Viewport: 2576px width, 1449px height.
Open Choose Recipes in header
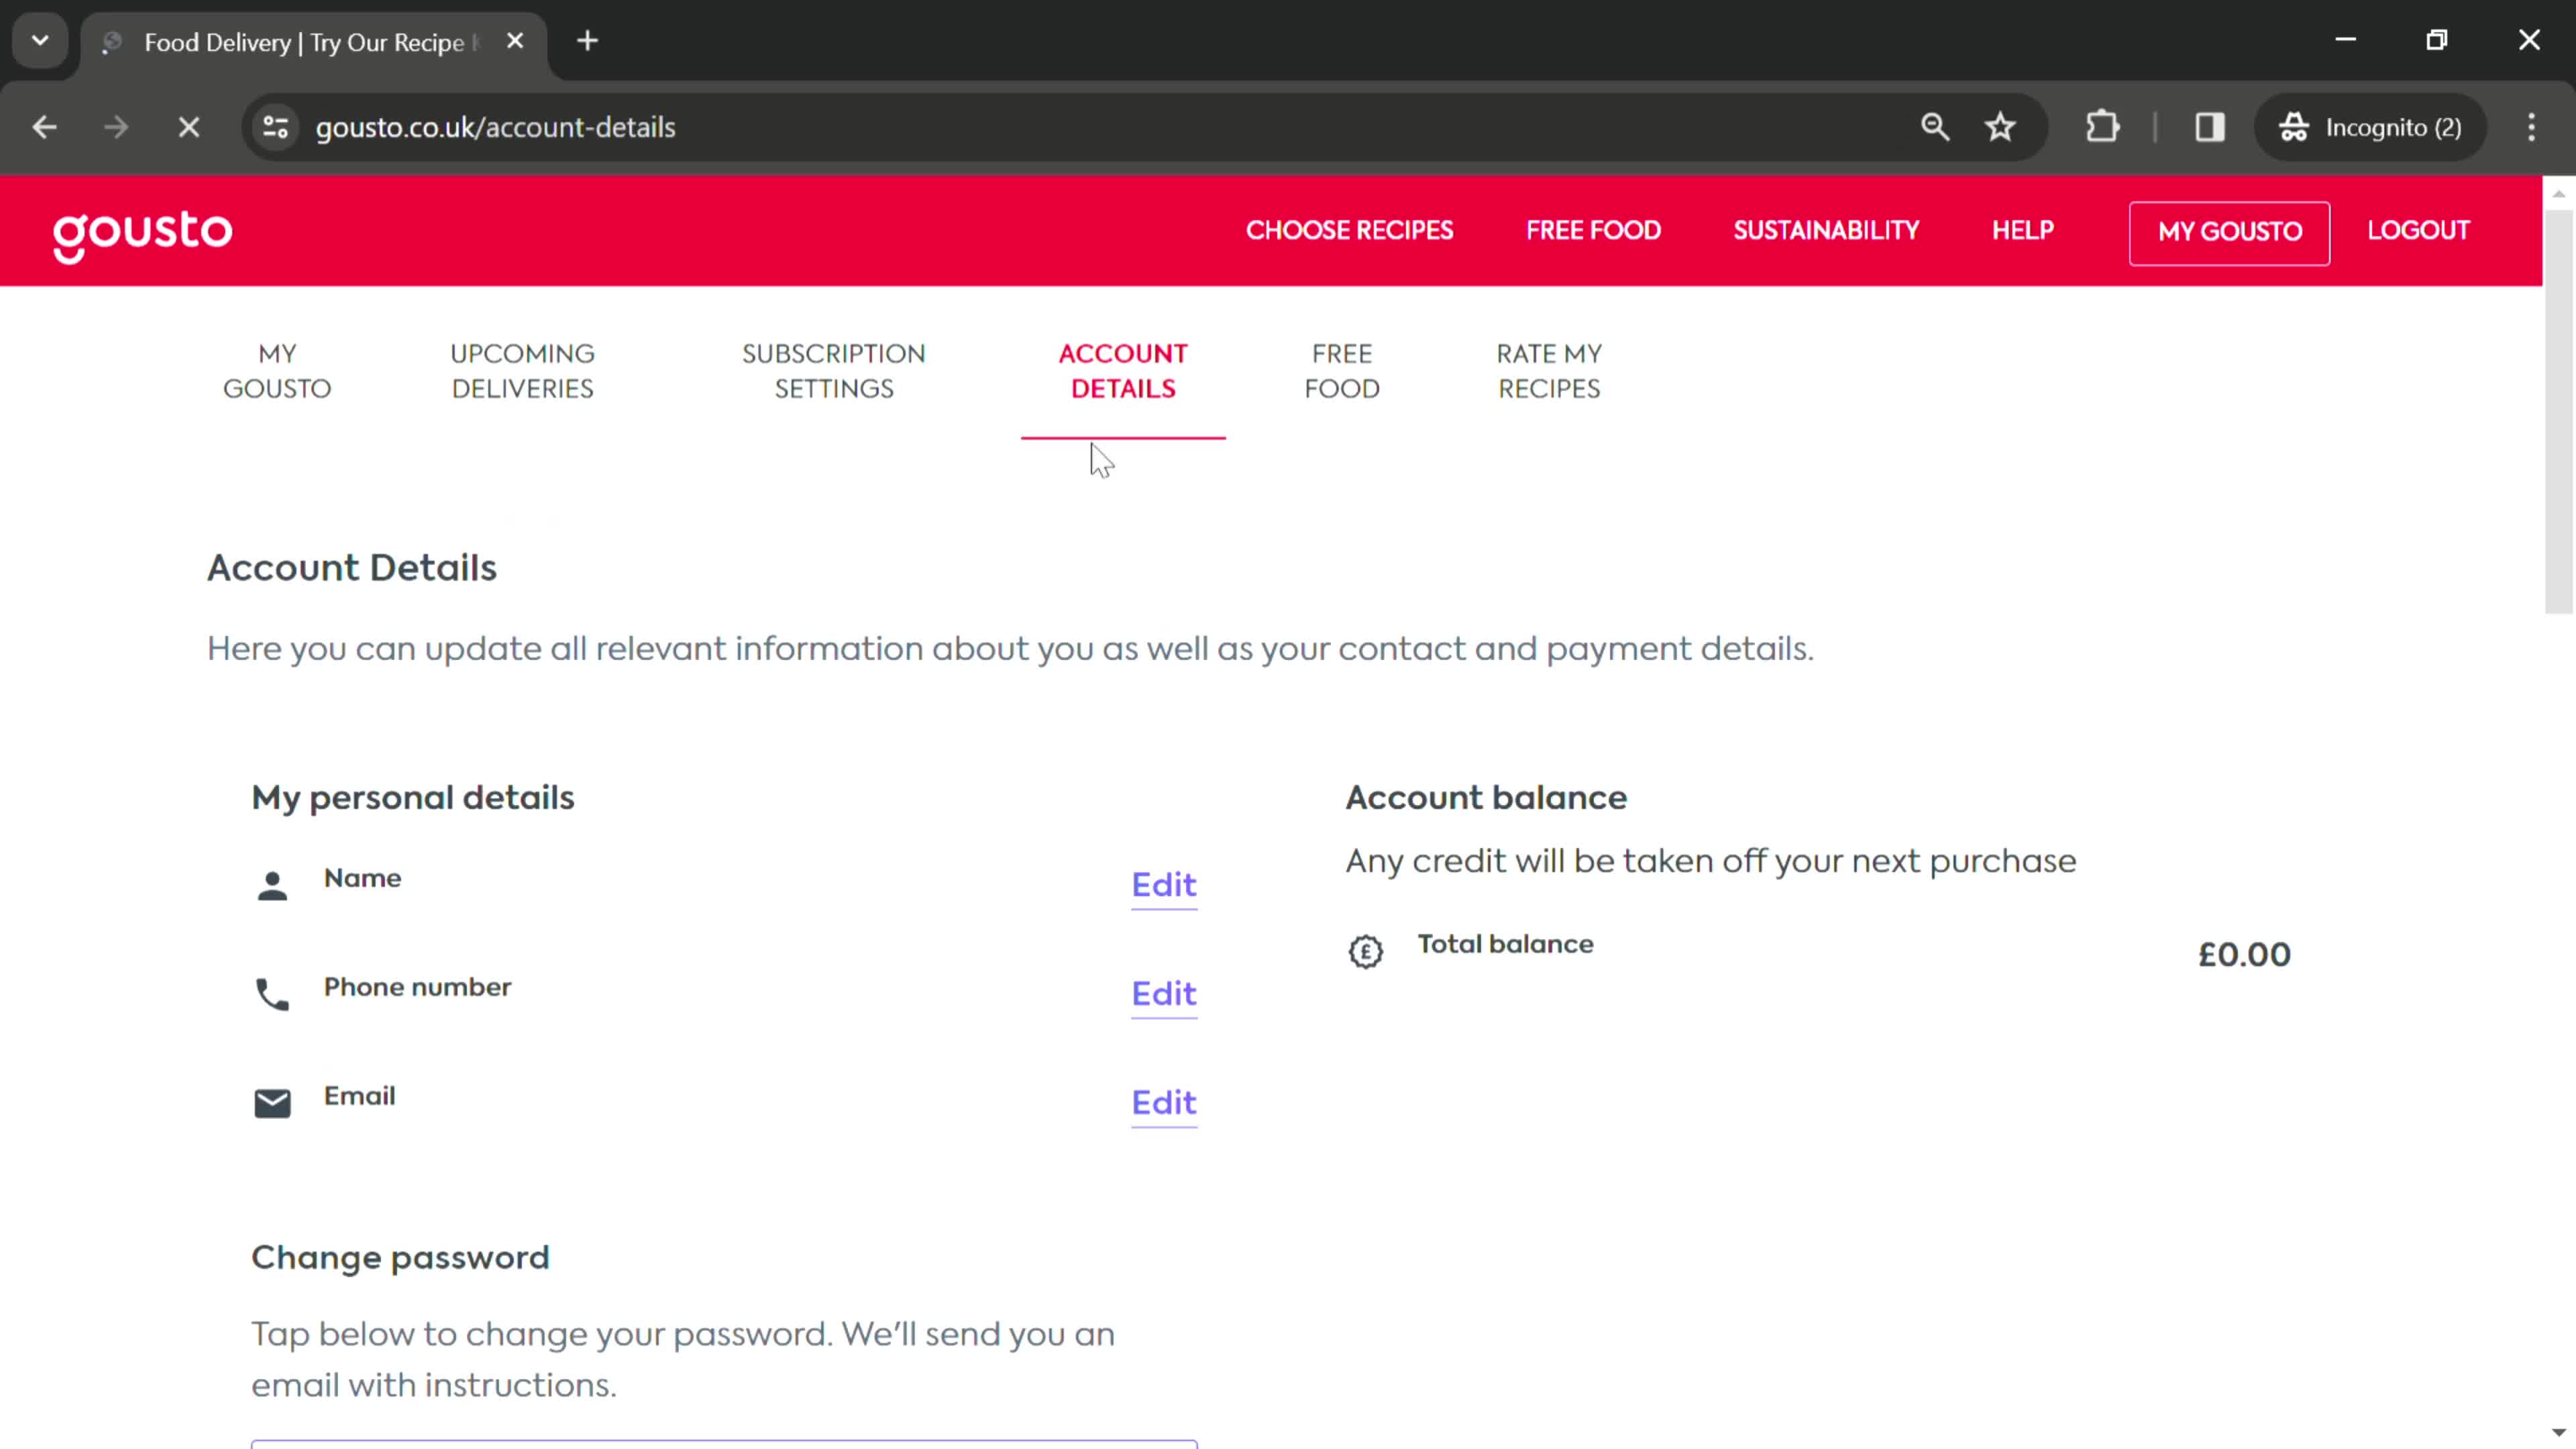1349,231
